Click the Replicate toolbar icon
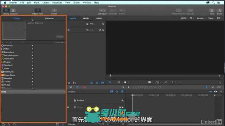This screenshot has width=225, height=126. click(x=190, y=10)
